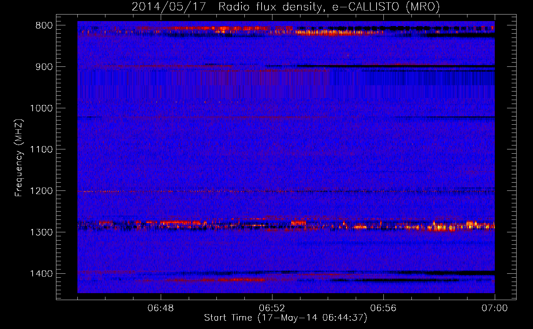Select the 1300 frequency tick label
533x329 pixels.
pyautogui.click(x=41, y=232)
